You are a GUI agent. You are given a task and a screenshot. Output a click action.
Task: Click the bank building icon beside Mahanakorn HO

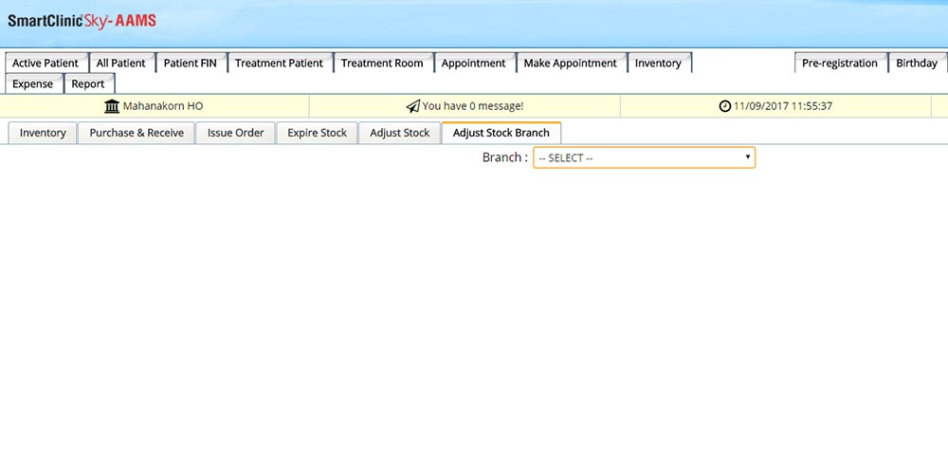(112, 106)
